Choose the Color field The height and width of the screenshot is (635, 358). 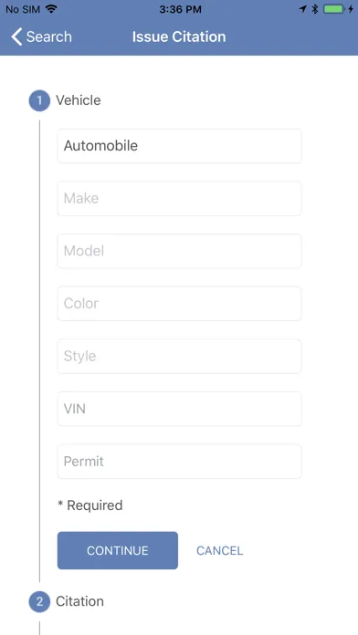pos(179,304)
